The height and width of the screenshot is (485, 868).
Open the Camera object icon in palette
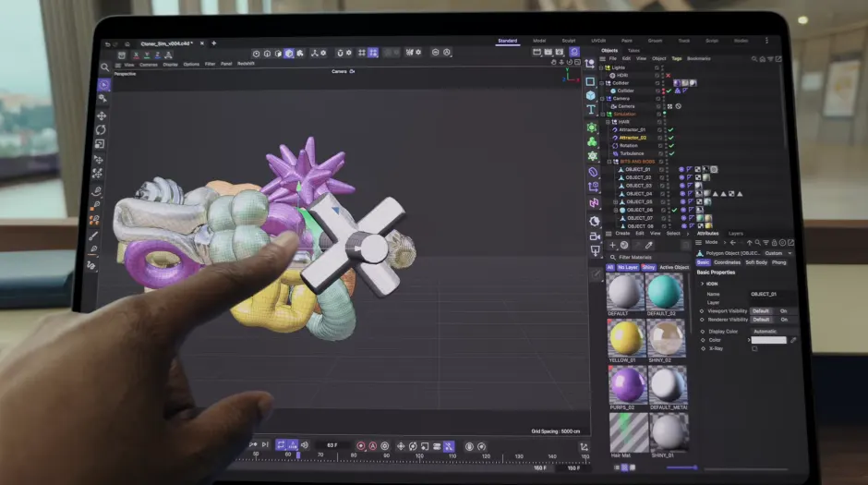(595, 236)
